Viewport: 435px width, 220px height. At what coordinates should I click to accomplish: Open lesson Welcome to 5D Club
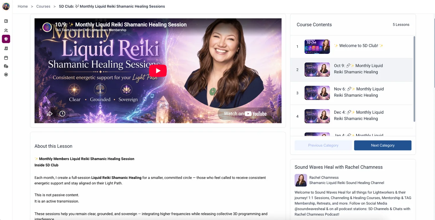coord(351,47)
